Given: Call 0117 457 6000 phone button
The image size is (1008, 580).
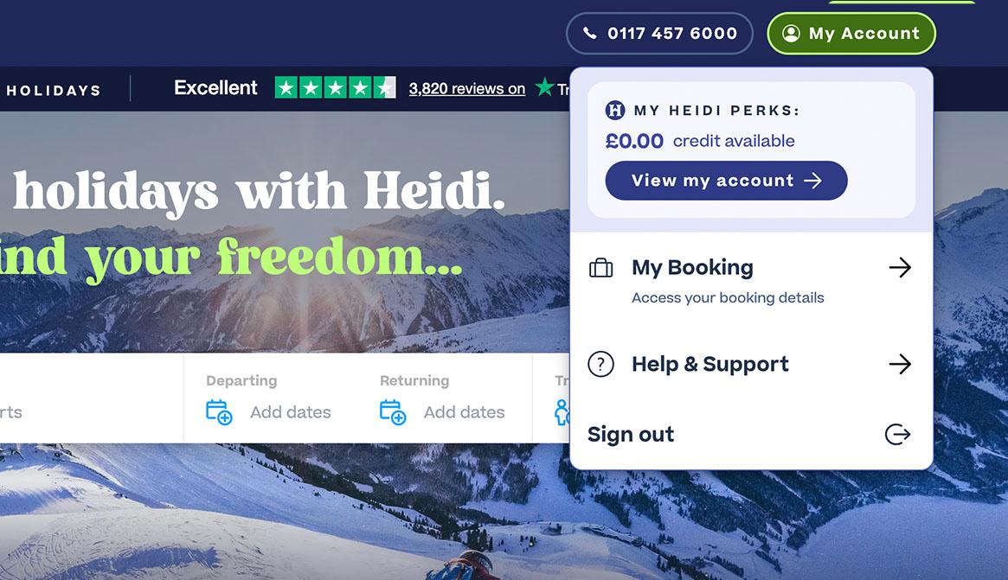Looking at the screenshot, I should 659,34.
